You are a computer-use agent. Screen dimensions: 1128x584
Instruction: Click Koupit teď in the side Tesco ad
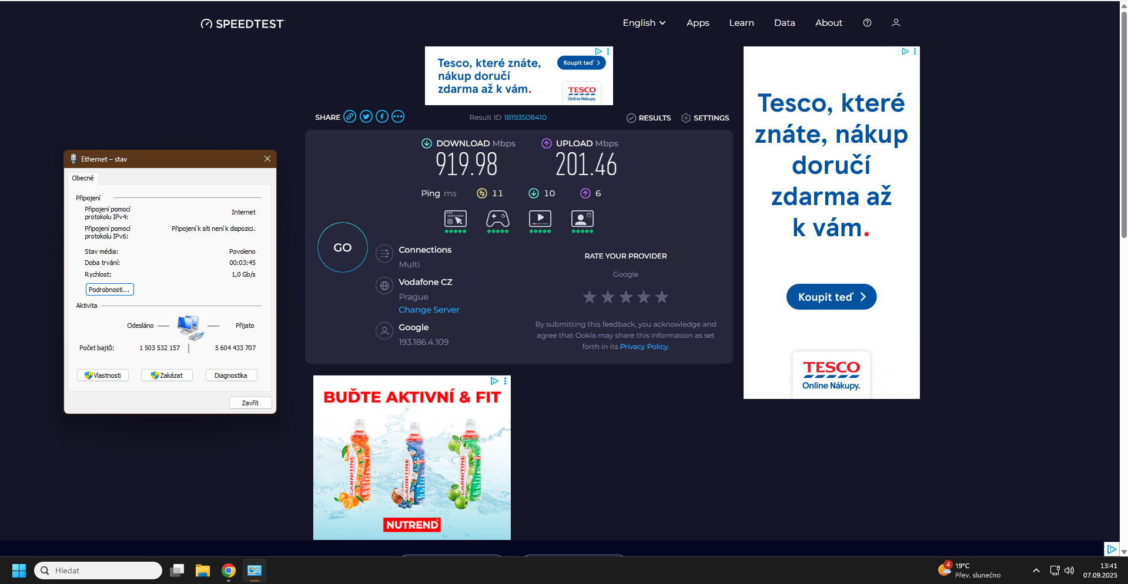click(x=831, y=297)
